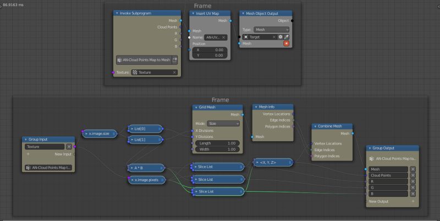Remove Cloud Points output in Group Output

413,175
